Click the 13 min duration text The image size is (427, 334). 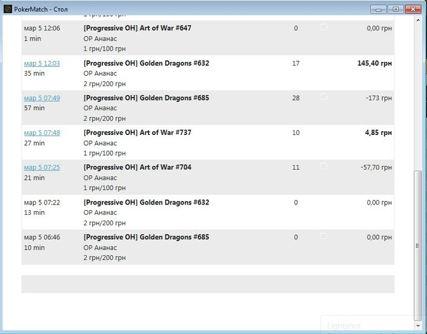click(x=34, y=212)
